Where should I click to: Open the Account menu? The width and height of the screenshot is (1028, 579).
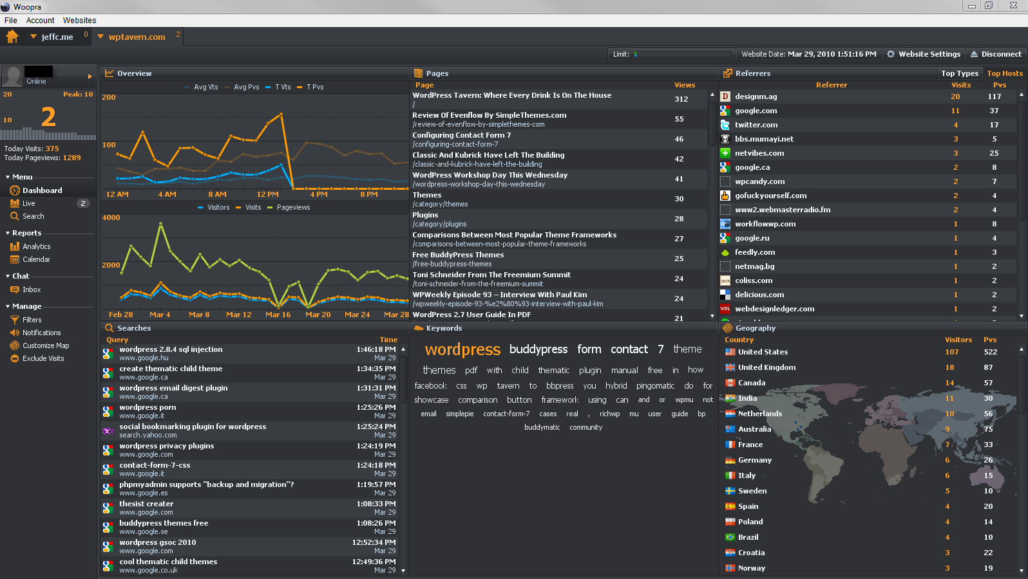click(x=40, y=21)
